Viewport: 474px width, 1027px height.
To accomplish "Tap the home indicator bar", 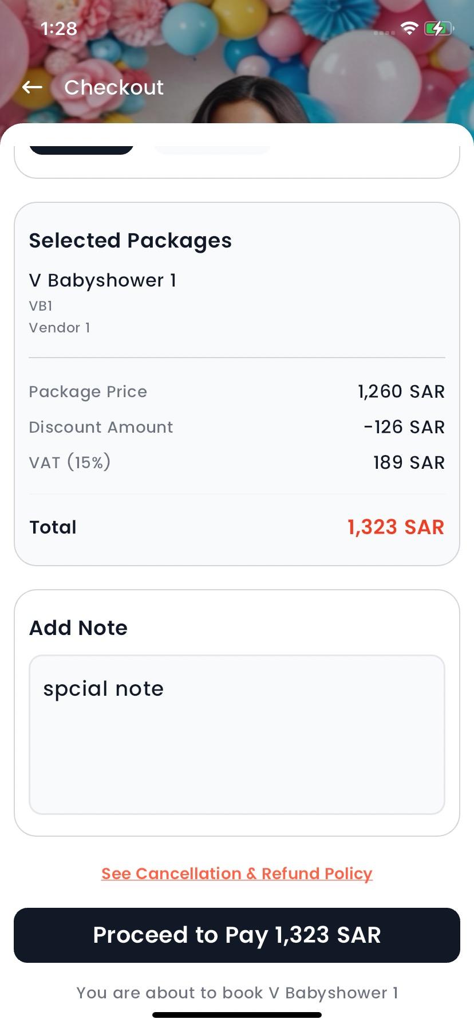I will pos(237,1015).
